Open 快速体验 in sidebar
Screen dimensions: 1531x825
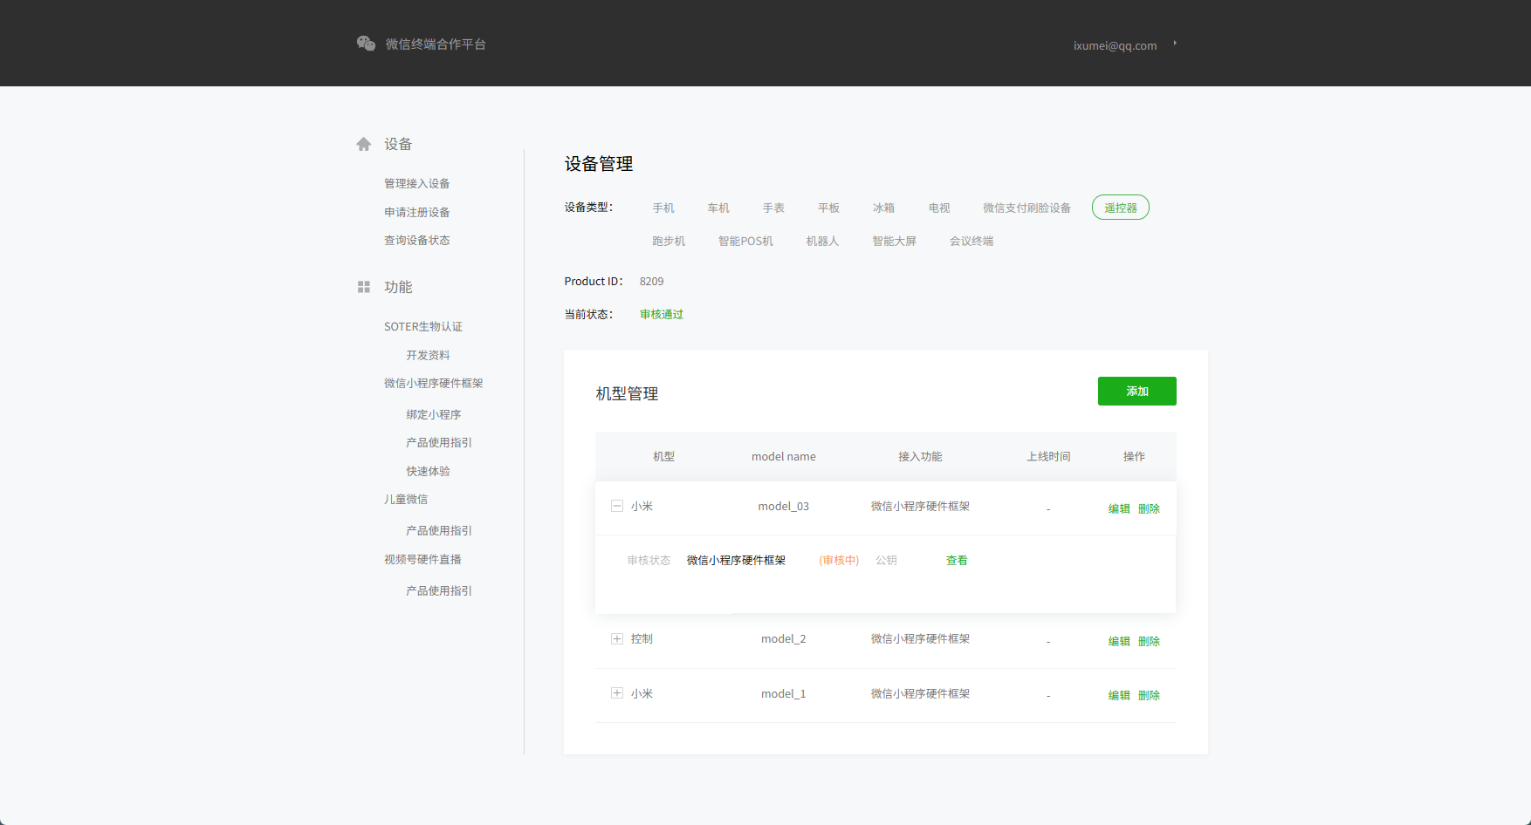(x=428, y=471)
